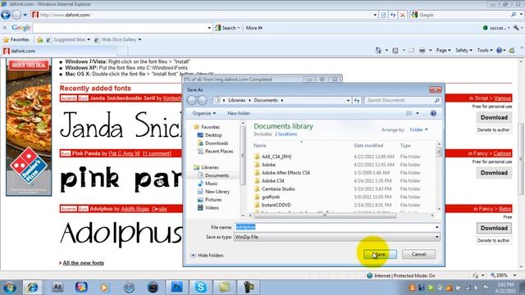The height and width of the screenshot is (295, 525).
Task: Click the Google toolbar wrench icon
Action: (x=516, y=28)
